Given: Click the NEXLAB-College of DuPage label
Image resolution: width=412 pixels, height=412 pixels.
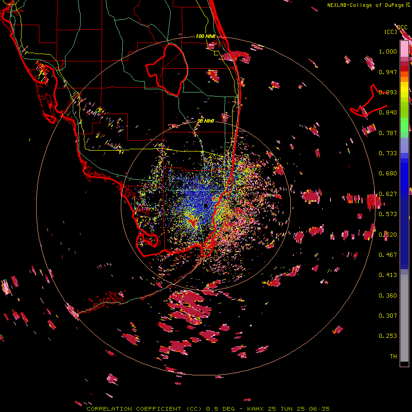Looking at the screenshot, I should click(x=368, y=5).
